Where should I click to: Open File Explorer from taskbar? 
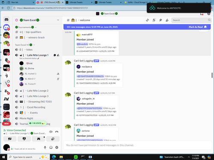pos(61,157)
